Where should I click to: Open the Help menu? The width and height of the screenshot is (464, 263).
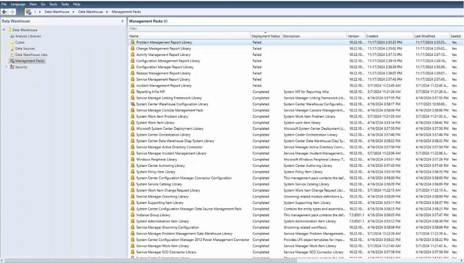pos(76,4)
